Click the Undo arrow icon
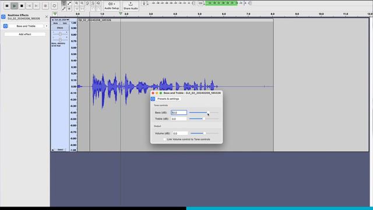The height and width of the screenshot is (210, 373). tap(93, 9)
